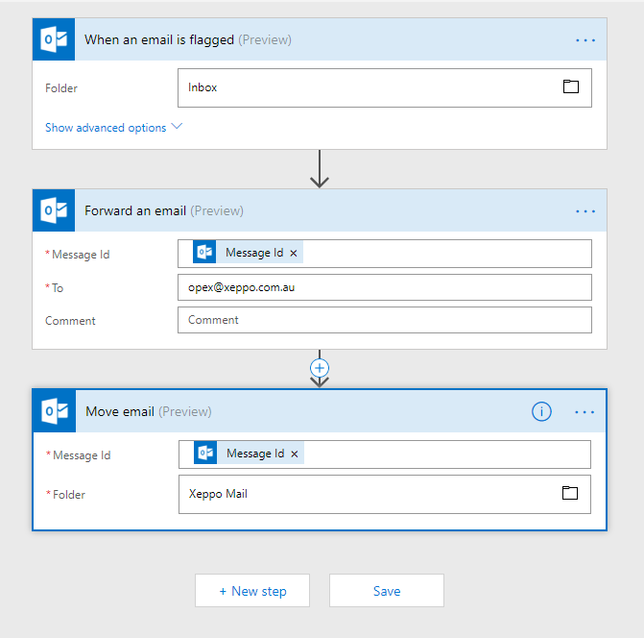Save the flow
This screenshot has width=644, height=638.
[387, 591]
